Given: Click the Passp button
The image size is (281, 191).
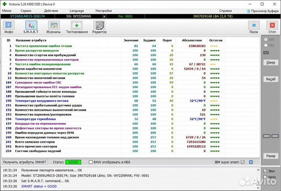Looking at the screenshot, I should pos(270,156).
